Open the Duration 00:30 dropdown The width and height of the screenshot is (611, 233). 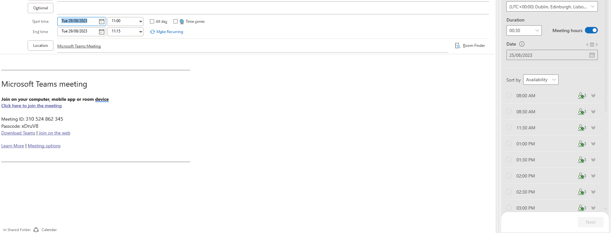coord(537,30)
